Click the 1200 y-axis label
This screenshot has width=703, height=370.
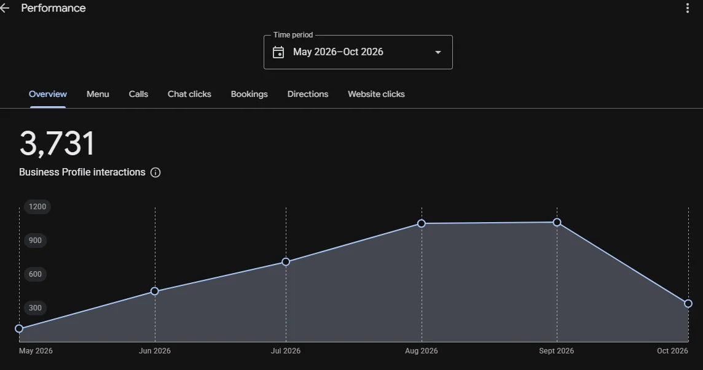37,207
